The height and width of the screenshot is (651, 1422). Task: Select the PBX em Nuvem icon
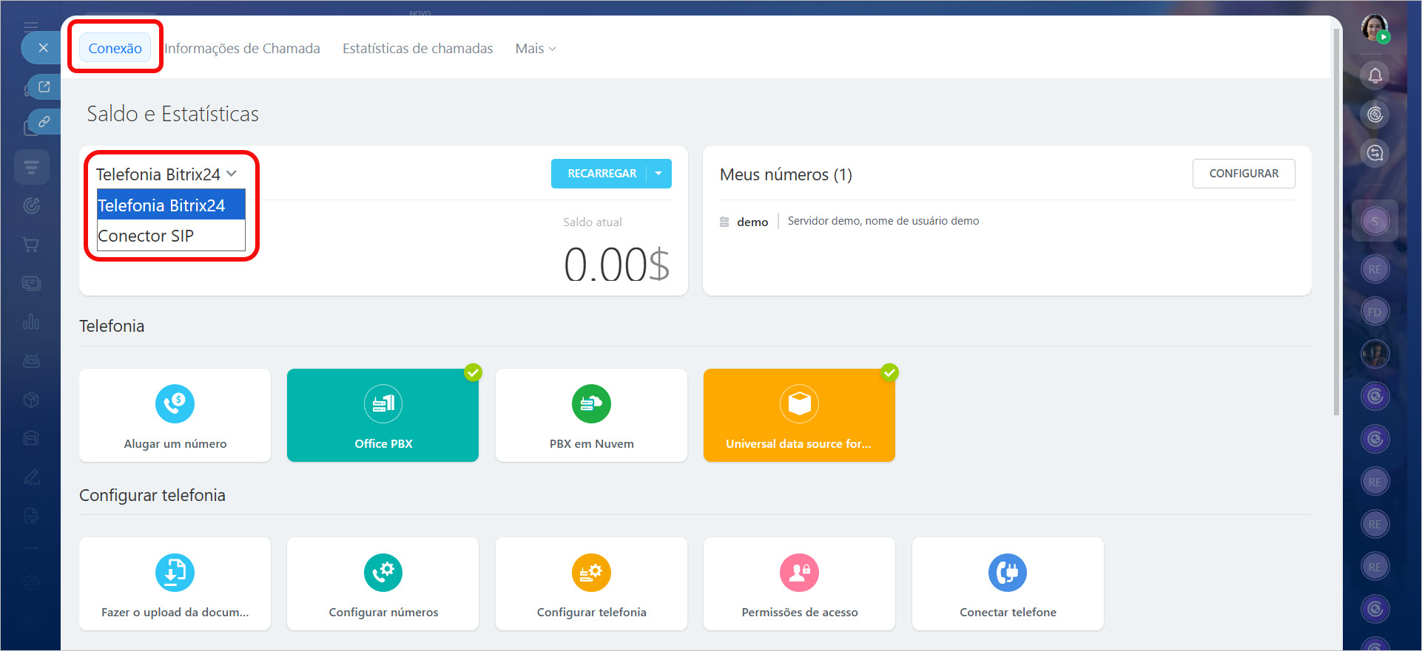pyautogui.click(x=591, y=404)
